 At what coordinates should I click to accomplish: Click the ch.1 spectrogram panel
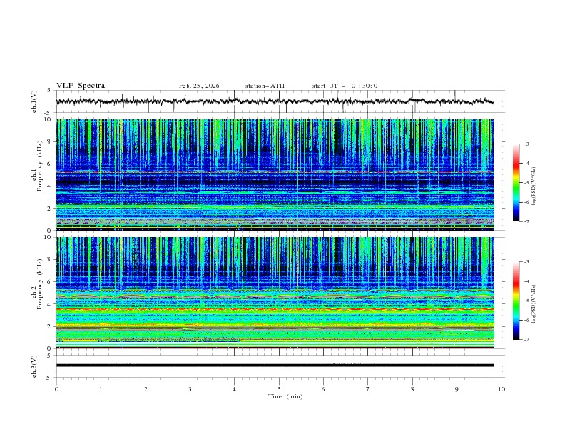[x=275, y=174]
